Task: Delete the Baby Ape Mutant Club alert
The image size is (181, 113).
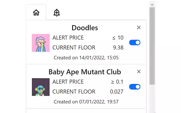Action: coord(139,71)
